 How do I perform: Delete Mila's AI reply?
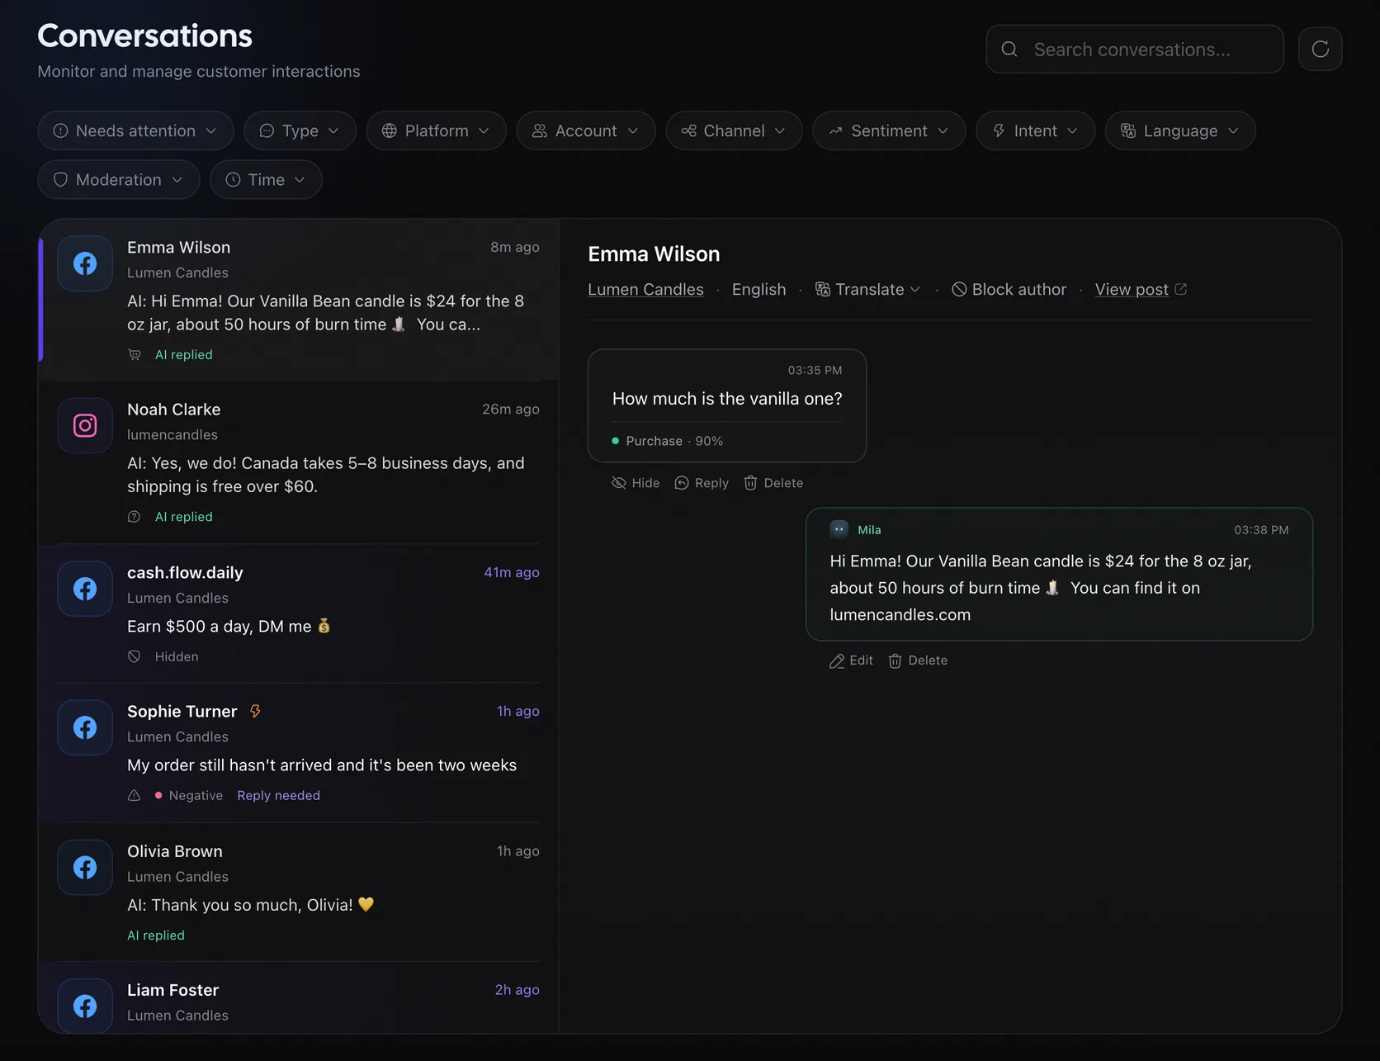pyautogui.click(x=918, y=661)
